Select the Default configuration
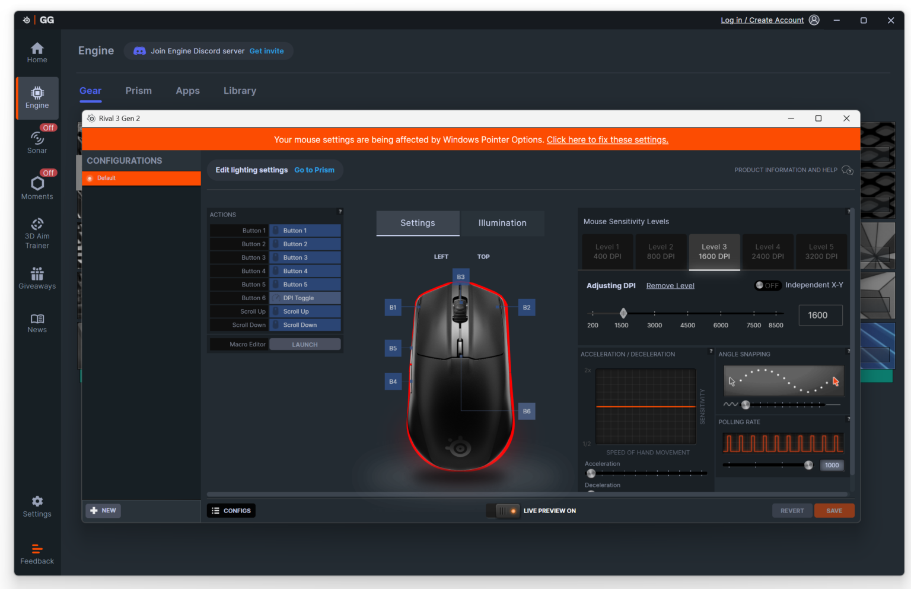Image resolution: width=911 pixels, height=589 pixels. 141,178
